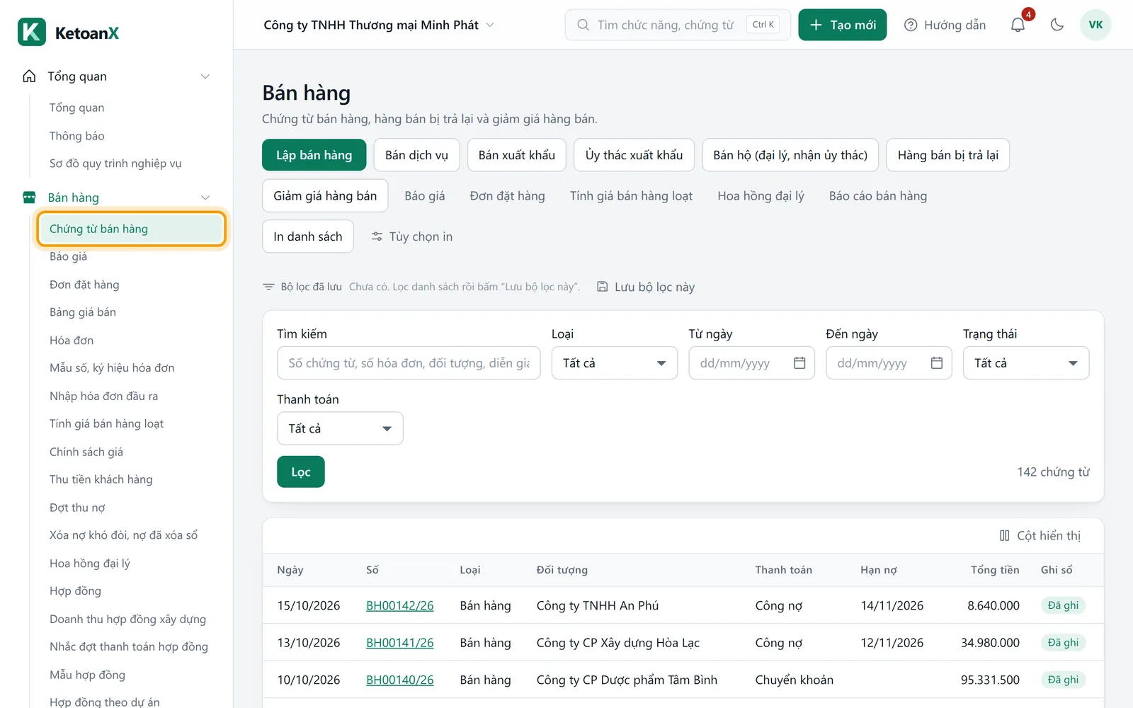The height and width of the screenshot is (708, 1133).
Task: Click the Tìm kiếm voucher search field
Action: coord(409,363)
